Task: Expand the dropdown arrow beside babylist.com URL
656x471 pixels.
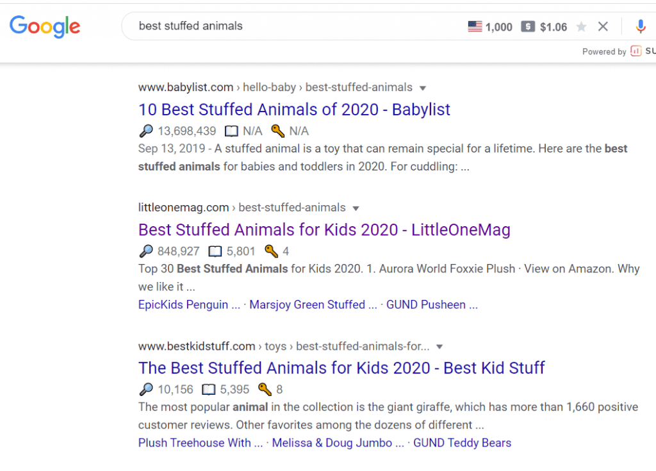Action: click(x=423, y=88)
